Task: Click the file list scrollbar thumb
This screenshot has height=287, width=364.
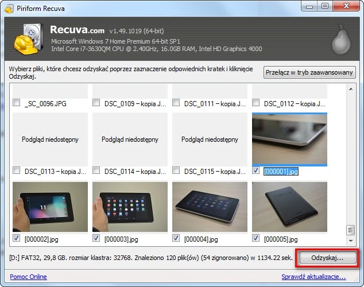Action: click(351, 230)
